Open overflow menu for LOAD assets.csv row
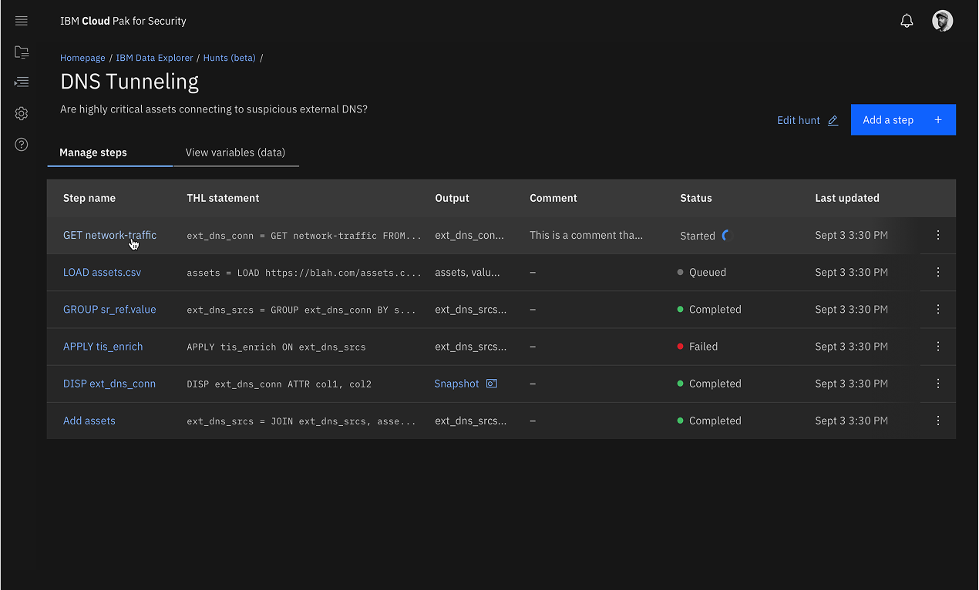 pos(938,273)
